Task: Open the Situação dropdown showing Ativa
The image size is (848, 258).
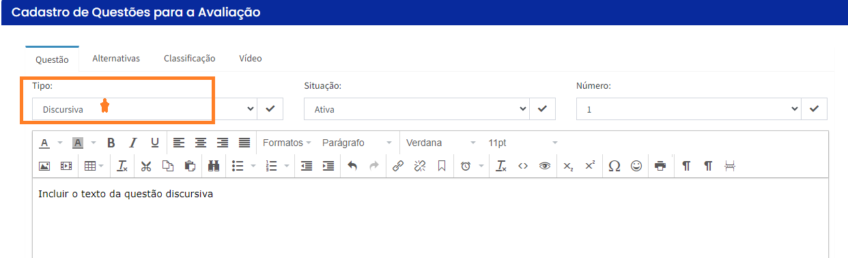Action: [416, 109]
